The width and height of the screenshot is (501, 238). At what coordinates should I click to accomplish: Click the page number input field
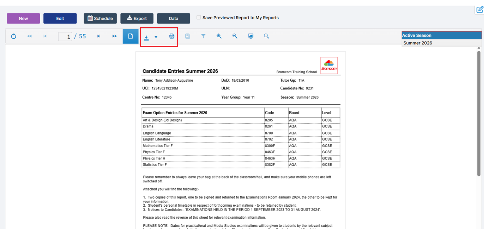[x=65, y=36]
